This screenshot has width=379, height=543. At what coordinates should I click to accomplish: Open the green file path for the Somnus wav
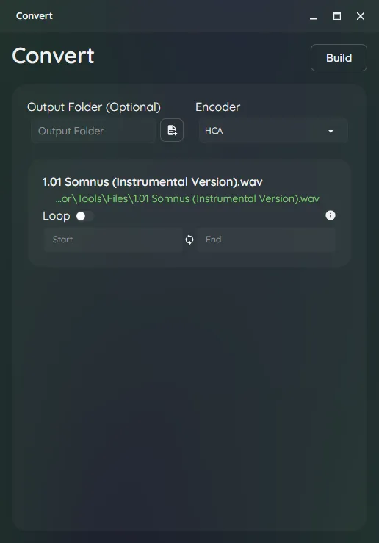click(x=187, y=199)
